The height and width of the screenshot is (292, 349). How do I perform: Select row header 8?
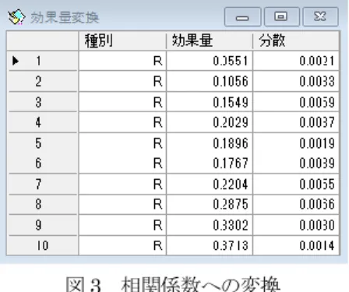pyautogui.click(x=43, y=204)
